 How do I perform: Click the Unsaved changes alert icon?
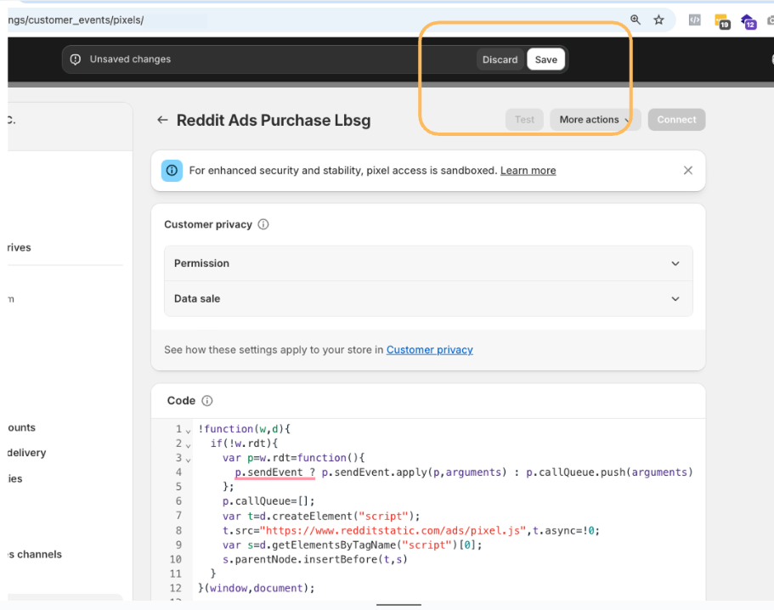76,59
